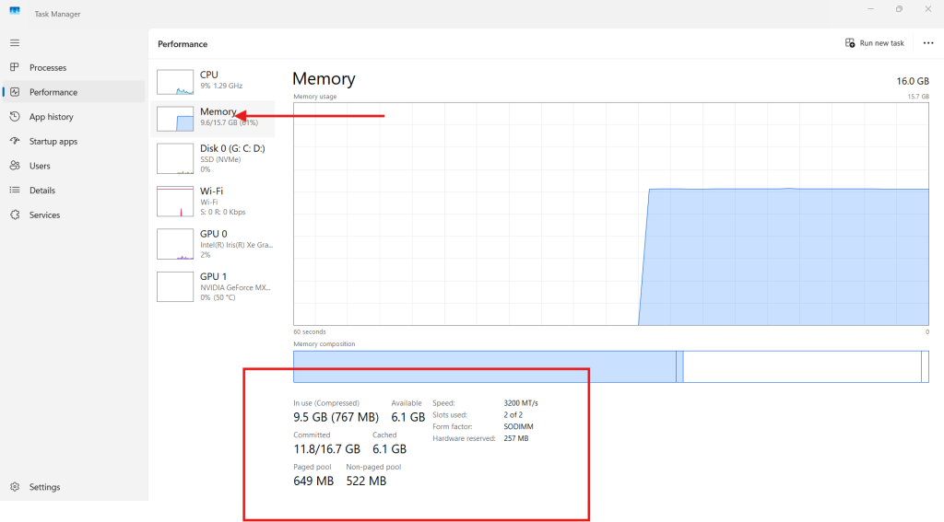Click the SODIMM form factor value

click(x=518, y=426)
